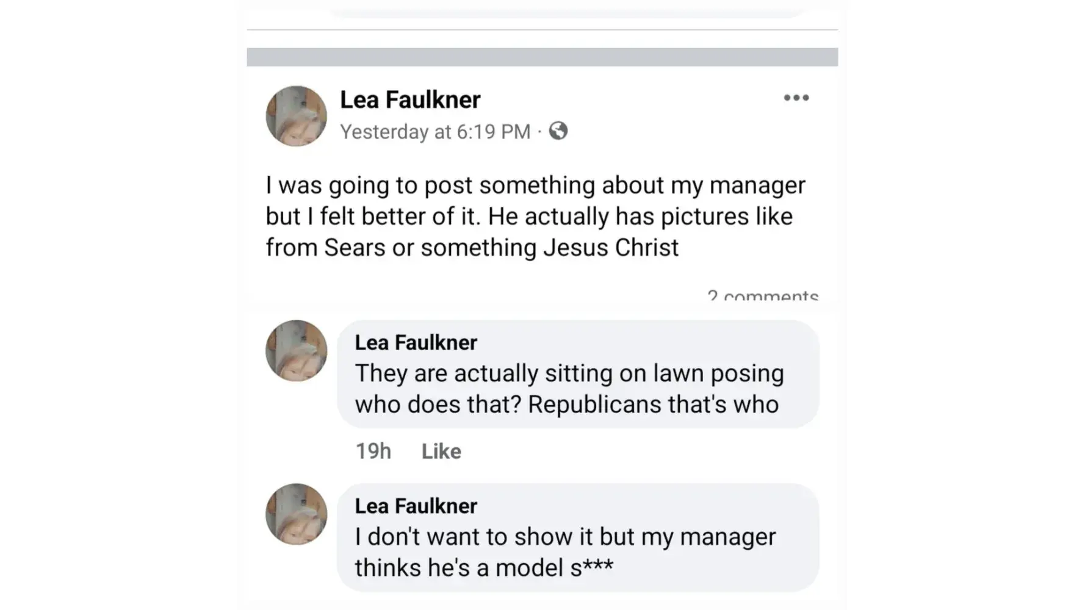Click the globe public-audience icon
The image size is (1085, 610).
(x=558, y=131)
